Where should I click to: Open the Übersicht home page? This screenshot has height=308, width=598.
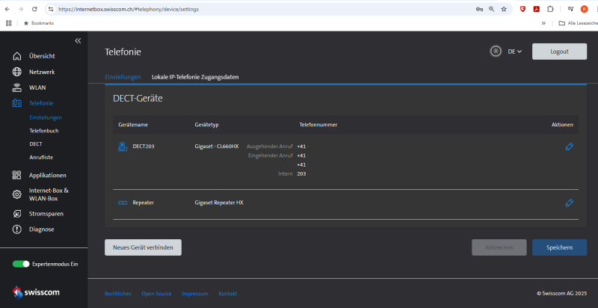pos(41,56)
